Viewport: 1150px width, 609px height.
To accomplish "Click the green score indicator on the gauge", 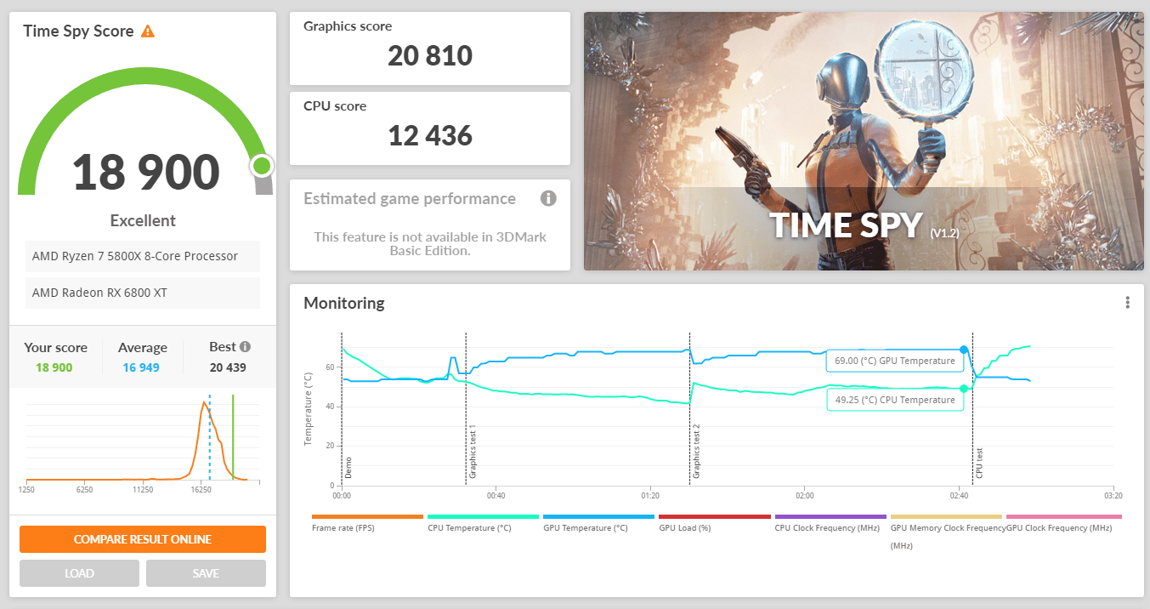I will point(262,165).
